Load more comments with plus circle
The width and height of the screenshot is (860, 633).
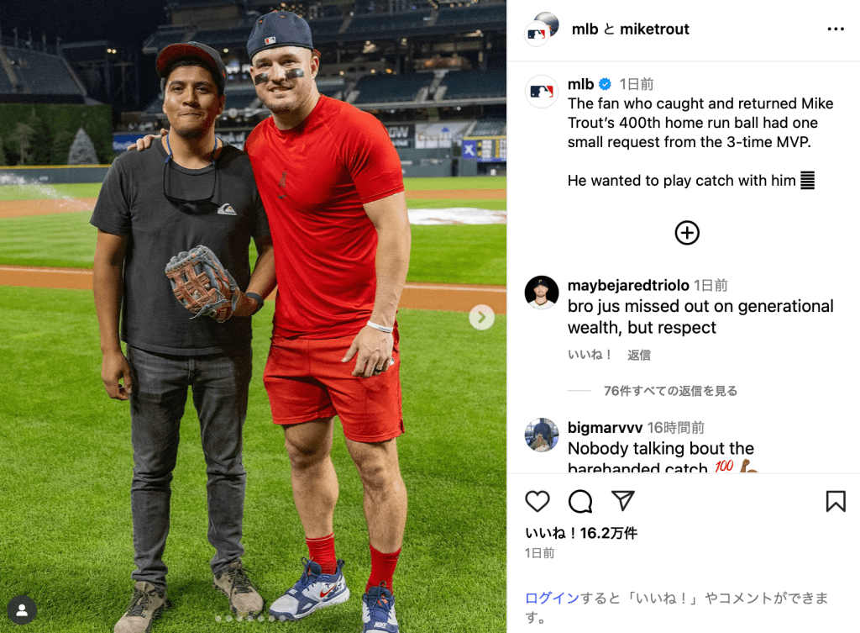[x=687, y=233]
